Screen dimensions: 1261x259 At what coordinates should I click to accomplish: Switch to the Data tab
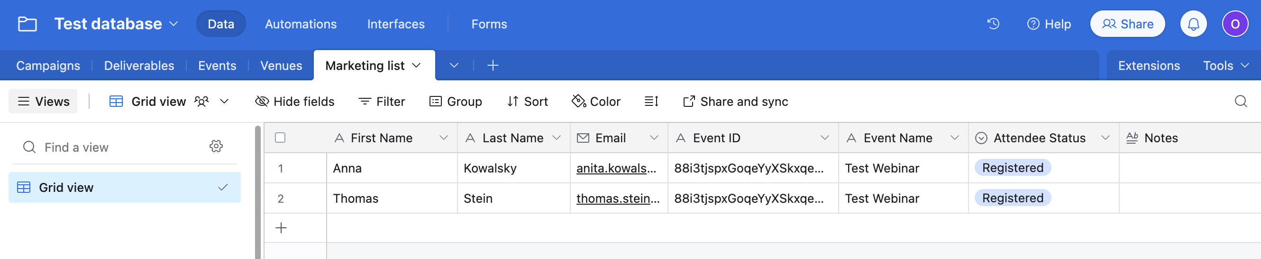[221, 24]
